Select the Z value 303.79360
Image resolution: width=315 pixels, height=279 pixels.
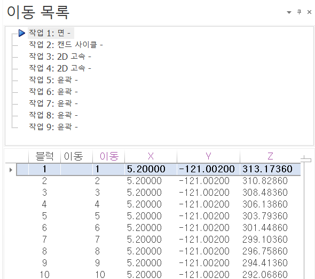(265, 216)
